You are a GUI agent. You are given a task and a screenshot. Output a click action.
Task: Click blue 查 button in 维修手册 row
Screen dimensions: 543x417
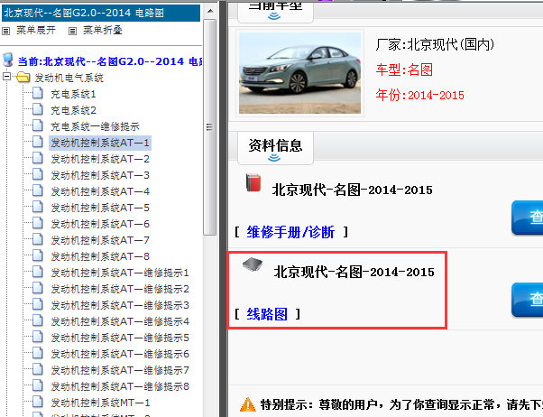coord(527,218)
